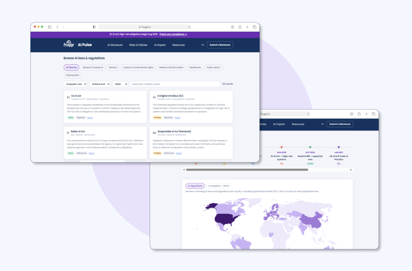Click China on the world map

311,220
